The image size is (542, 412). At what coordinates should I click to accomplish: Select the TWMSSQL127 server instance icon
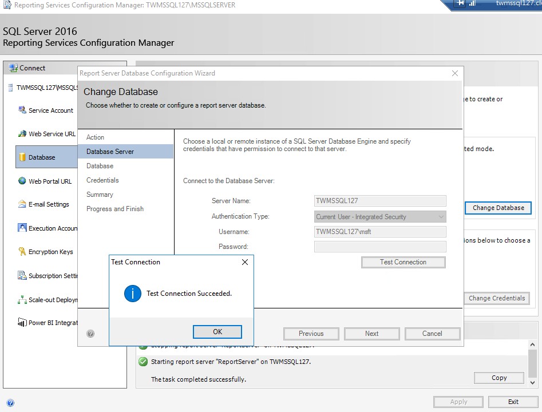(x=11, y=88)
